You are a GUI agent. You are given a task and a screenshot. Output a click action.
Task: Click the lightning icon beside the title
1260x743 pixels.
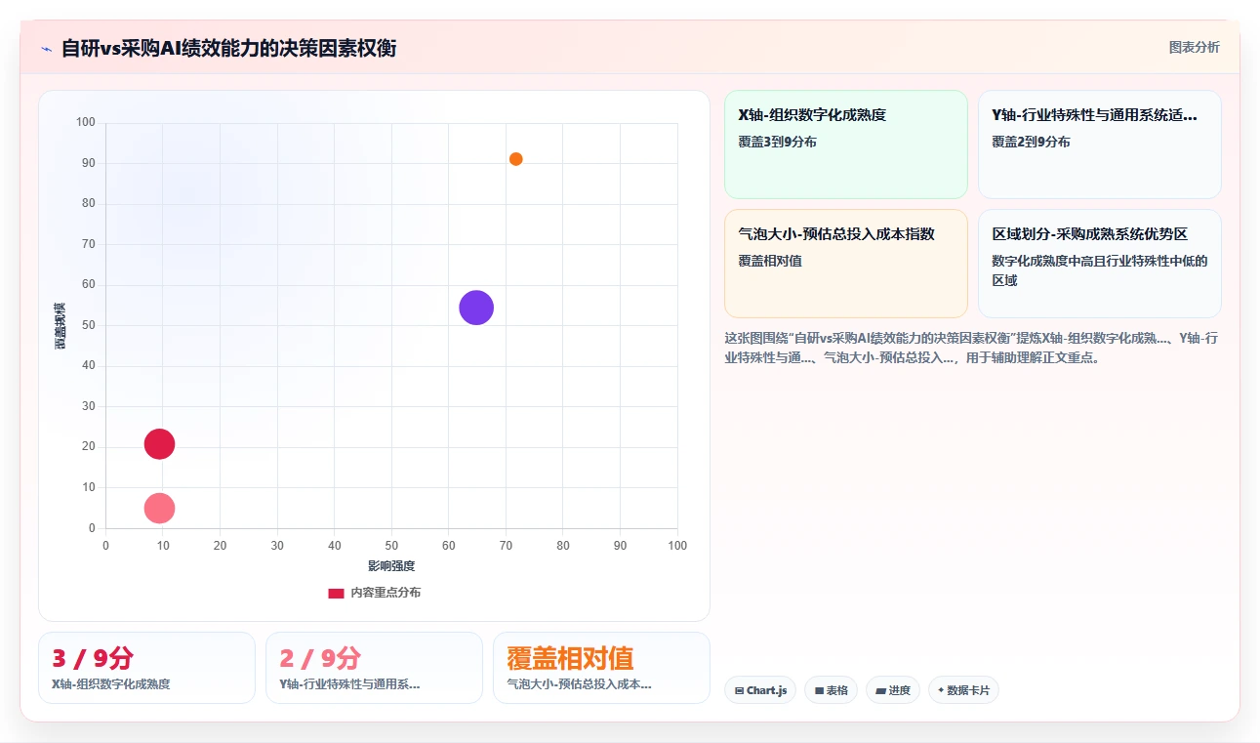click(x=46, y=49)
